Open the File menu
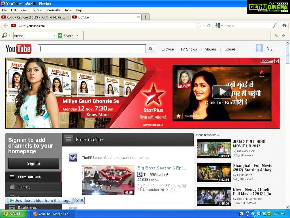290x218 pixels. coord(4,10)
